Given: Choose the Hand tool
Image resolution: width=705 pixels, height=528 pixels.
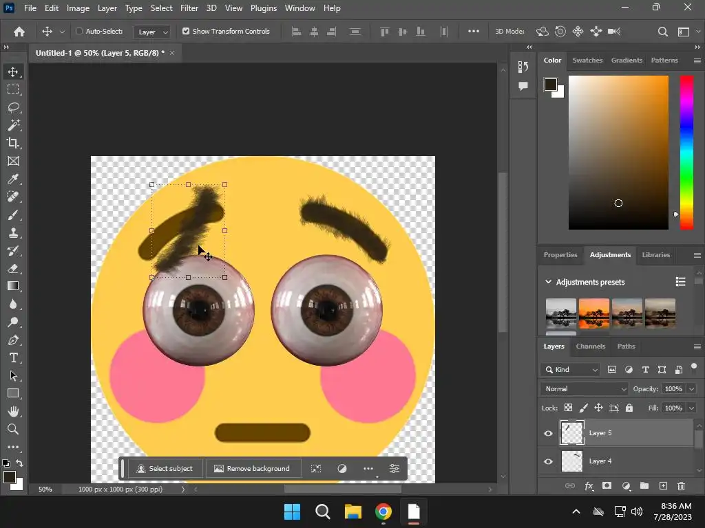Looking at the screenshot, I should [x=13, y=411].
